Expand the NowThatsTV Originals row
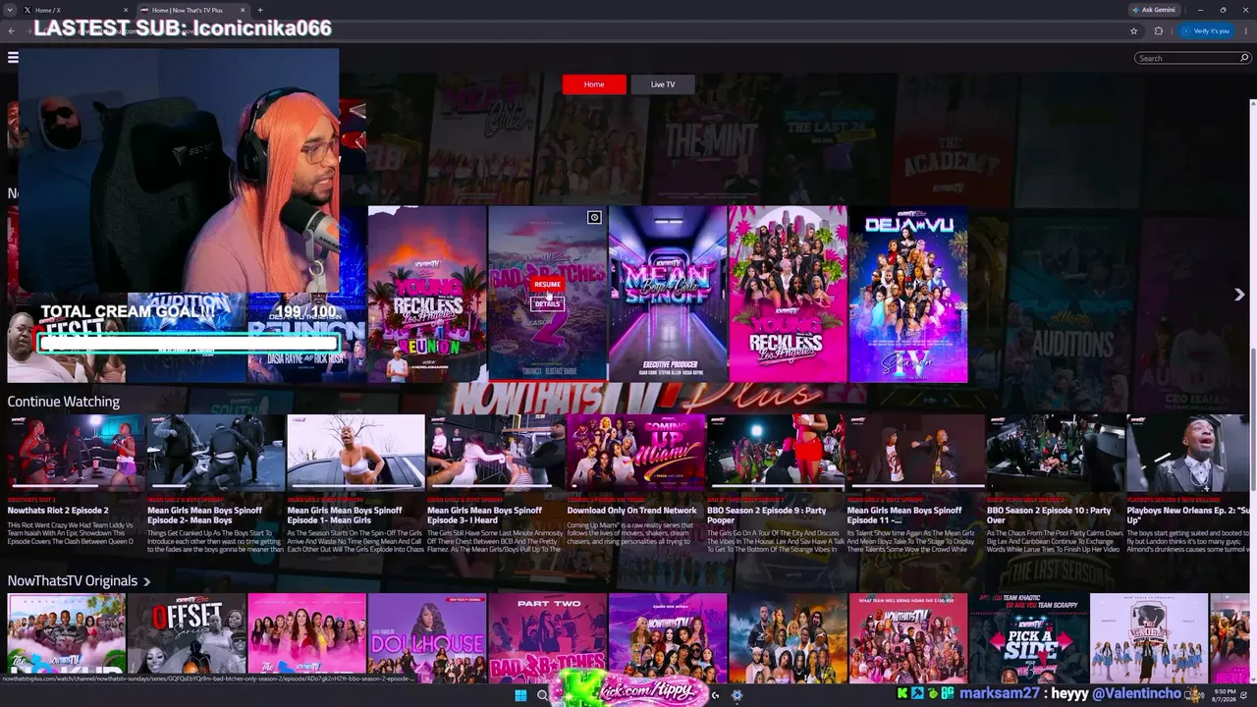1257x707 pixels. [x=147, y=581]
